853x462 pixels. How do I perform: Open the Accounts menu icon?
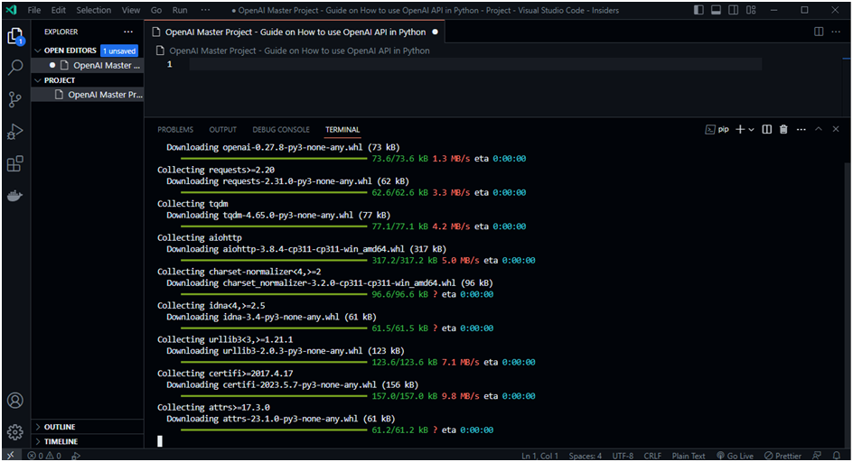15,401
